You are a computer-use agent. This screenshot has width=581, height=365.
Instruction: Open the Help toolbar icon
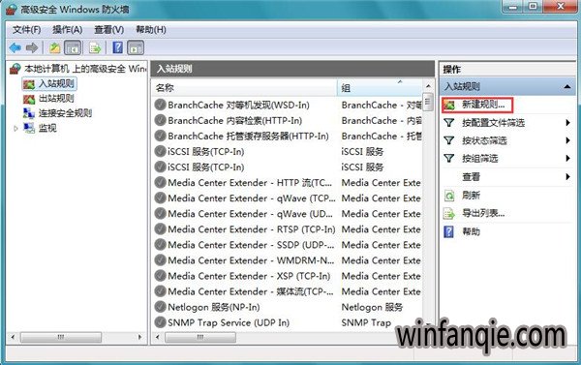117,47
